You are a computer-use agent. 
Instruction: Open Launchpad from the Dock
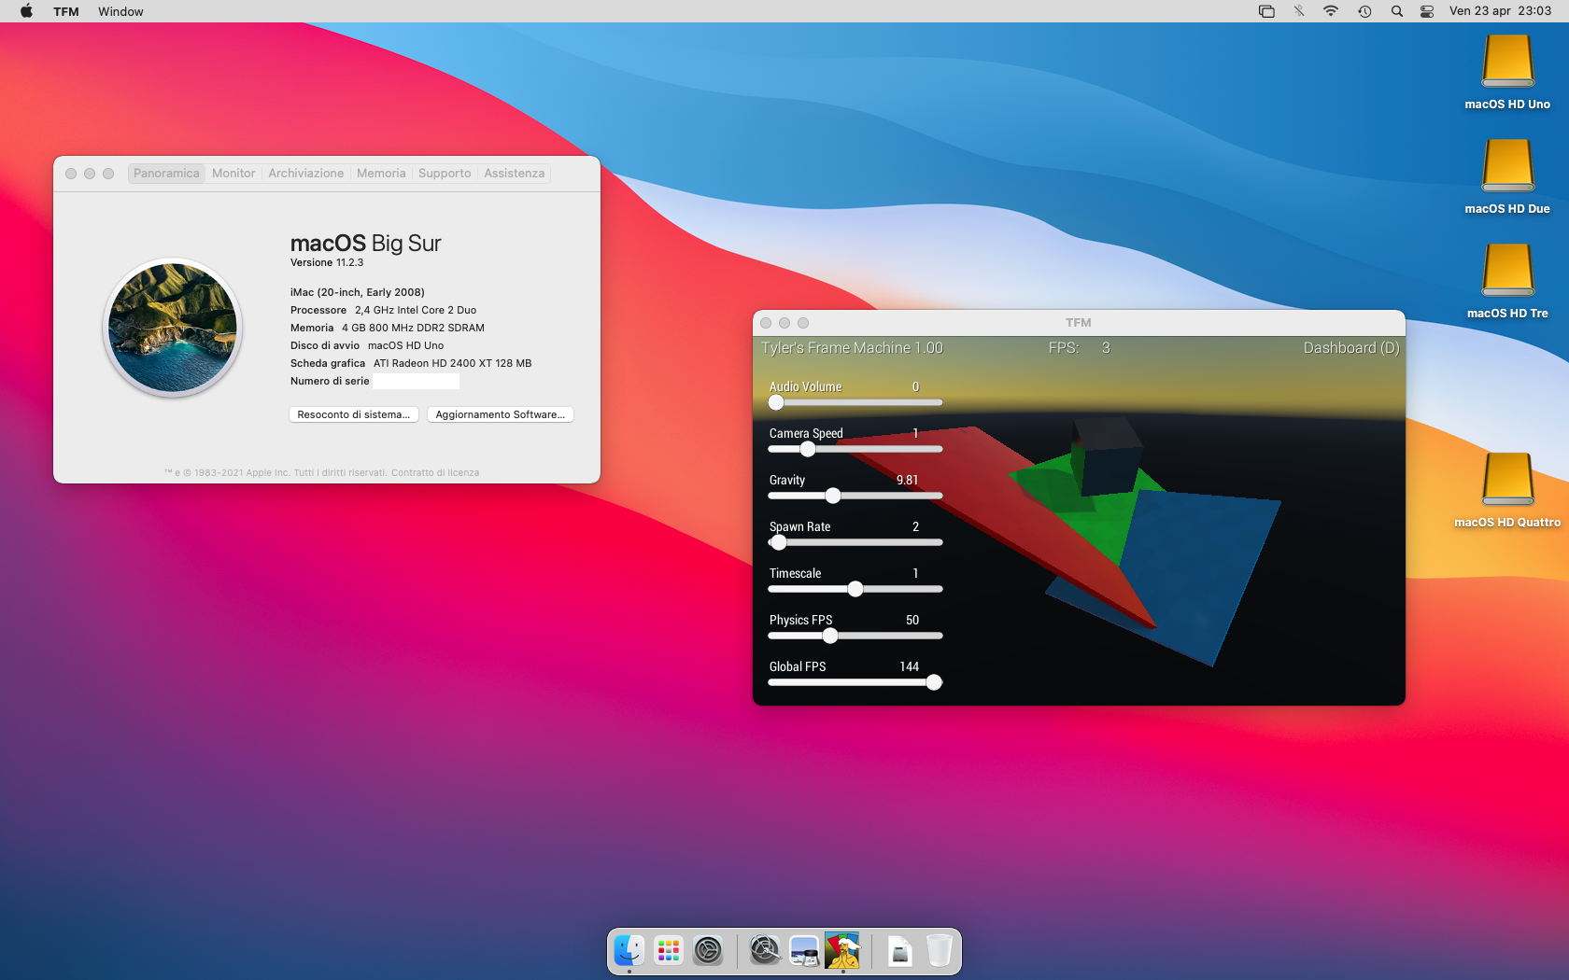[x=669, y=951]
